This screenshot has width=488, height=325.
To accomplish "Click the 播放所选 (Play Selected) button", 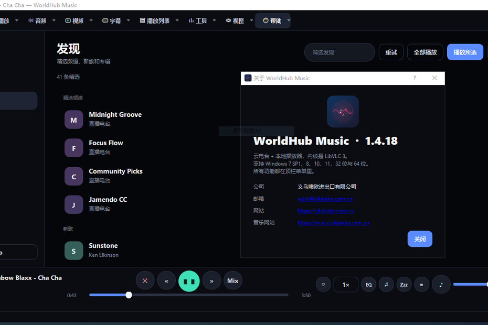I will click(465, 52).
